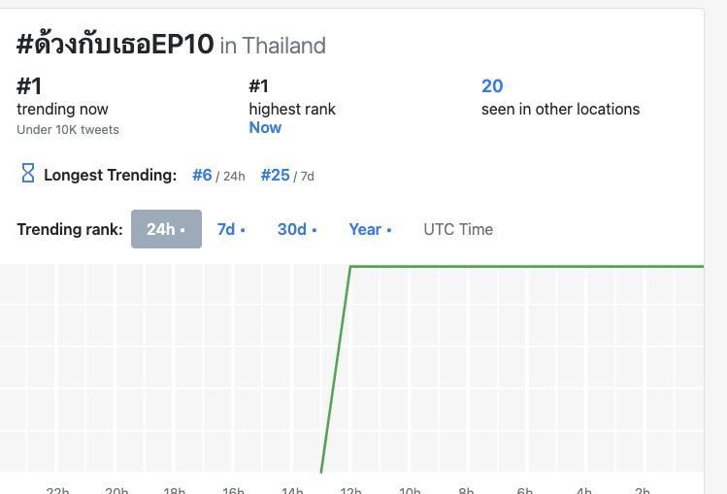This screenshot has width=727, height=494.
Task: Open the Year trending rank view
Action: coord(370,229)
